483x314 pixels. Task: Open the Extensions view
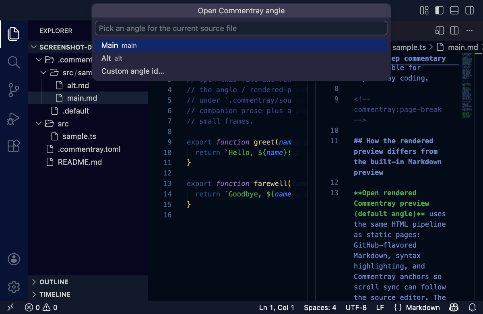click(14, 146)
